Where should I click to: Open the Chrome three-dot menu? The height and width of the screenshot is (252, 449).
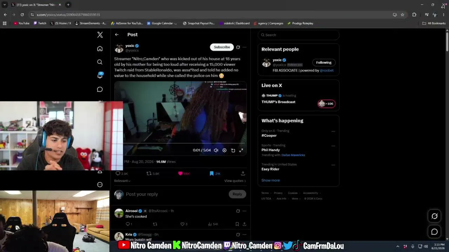tap(443, 15)
